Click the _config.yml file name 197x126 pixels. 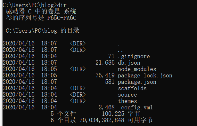135,107
